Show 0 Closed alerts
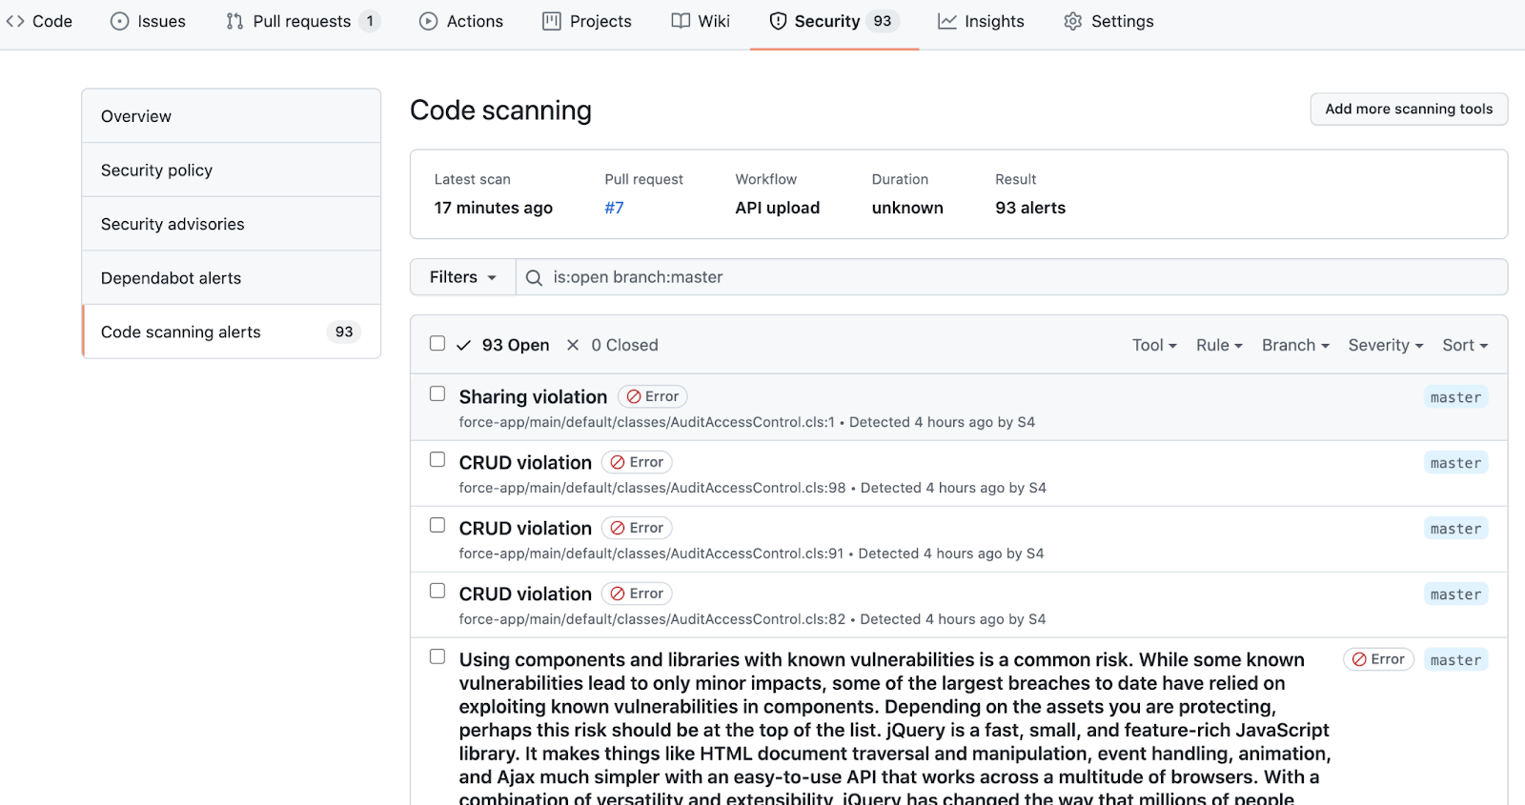 (613, 345)
